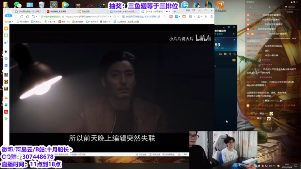
Task: Open the notification center in taskbar
Action: pos(296,166)
